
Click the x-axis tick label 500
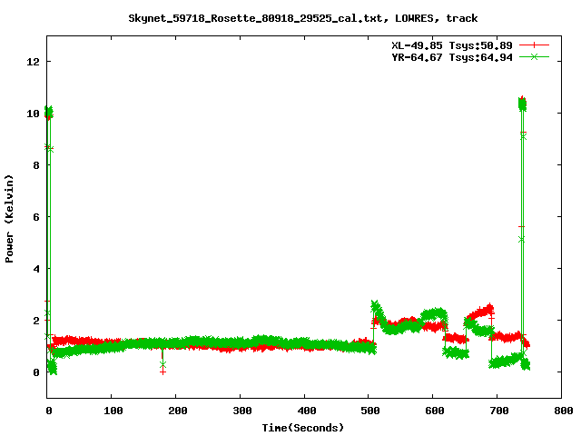pos(369,411)
